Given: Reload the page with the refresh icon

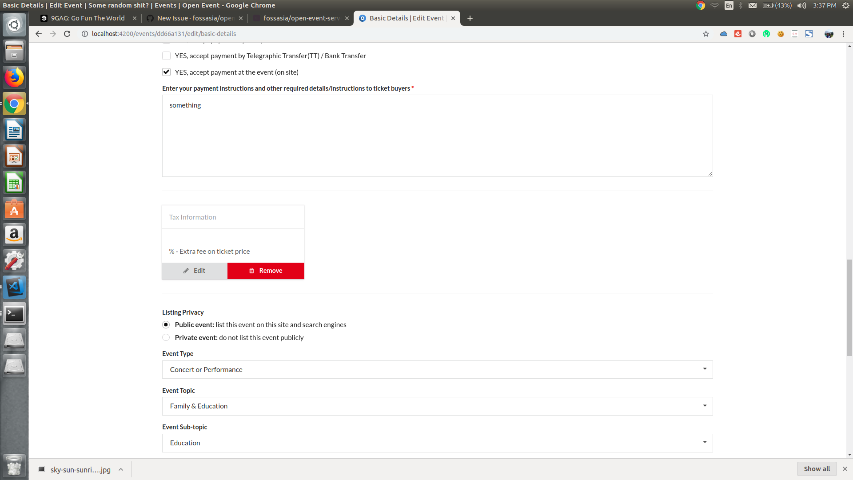Looking at the screenshot, I should click(x=67, y=34).
